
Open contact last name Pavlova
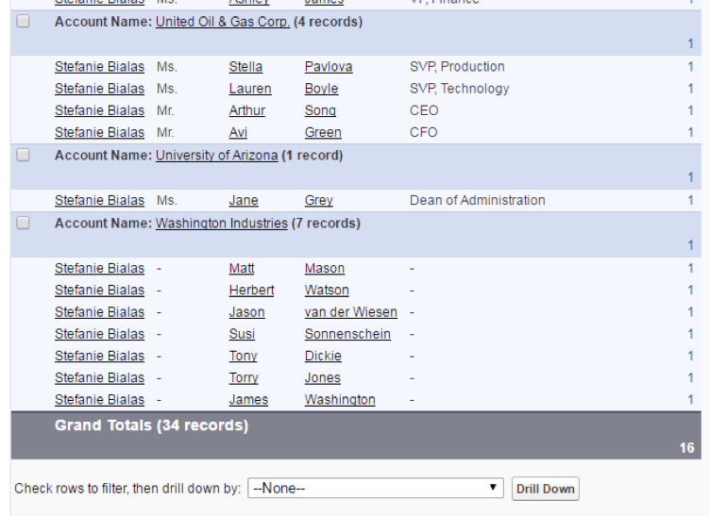[329, 66]
